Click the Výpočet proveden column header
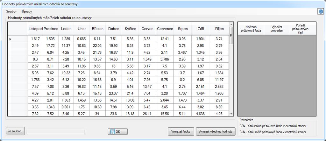This screenshot has width=326, height=141. tap(277, 29)
